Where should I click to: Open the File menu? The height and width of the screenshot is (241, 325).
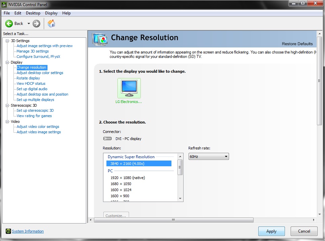pyautogui.click(x=7, y=13)
